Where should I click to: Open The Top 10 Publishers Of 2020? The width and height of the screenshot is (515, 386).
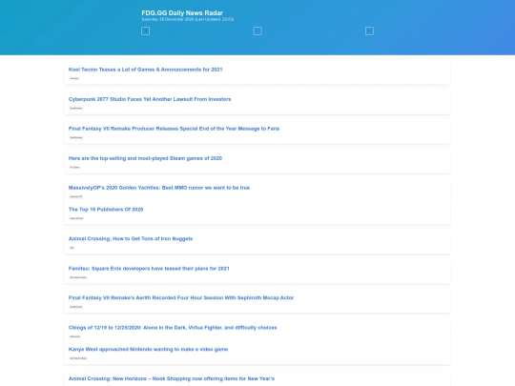point(106,210)
